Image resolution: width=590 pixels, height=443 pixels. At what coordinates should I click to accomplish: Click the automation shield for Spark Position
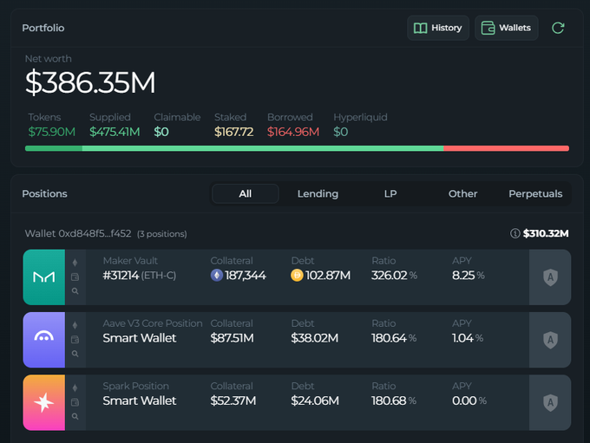[550, 402]
